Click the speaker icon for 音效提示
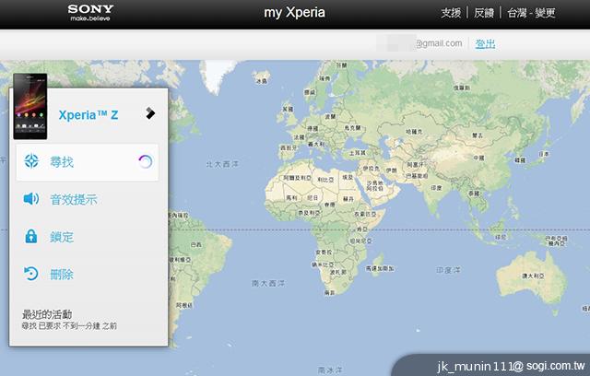The image size is (590, 376). point(31,199)
